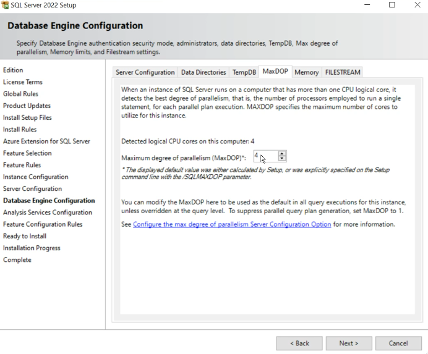This screenshot has width=428, height=354.
Task: Open the FILESTREAM tab
Action: pos(343,72)
